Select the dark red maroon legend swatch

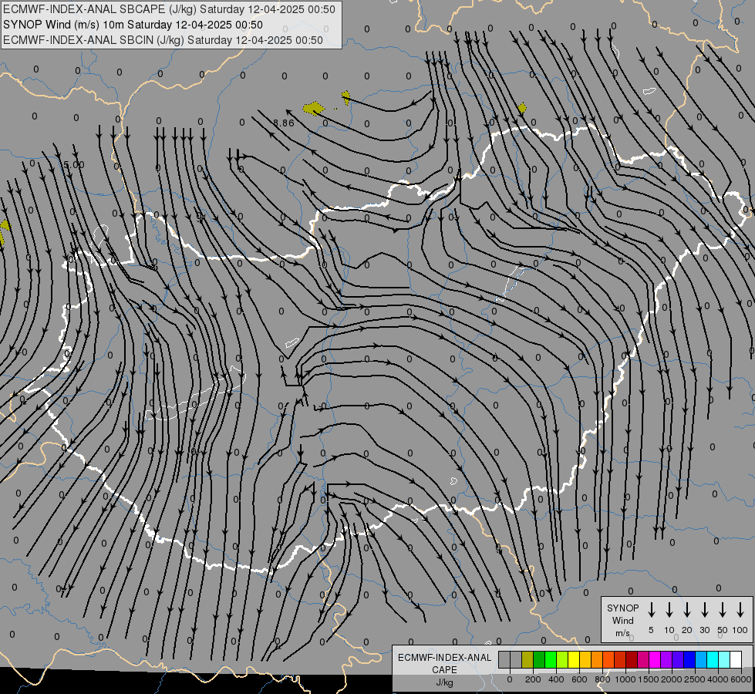[x=632, y=659]
